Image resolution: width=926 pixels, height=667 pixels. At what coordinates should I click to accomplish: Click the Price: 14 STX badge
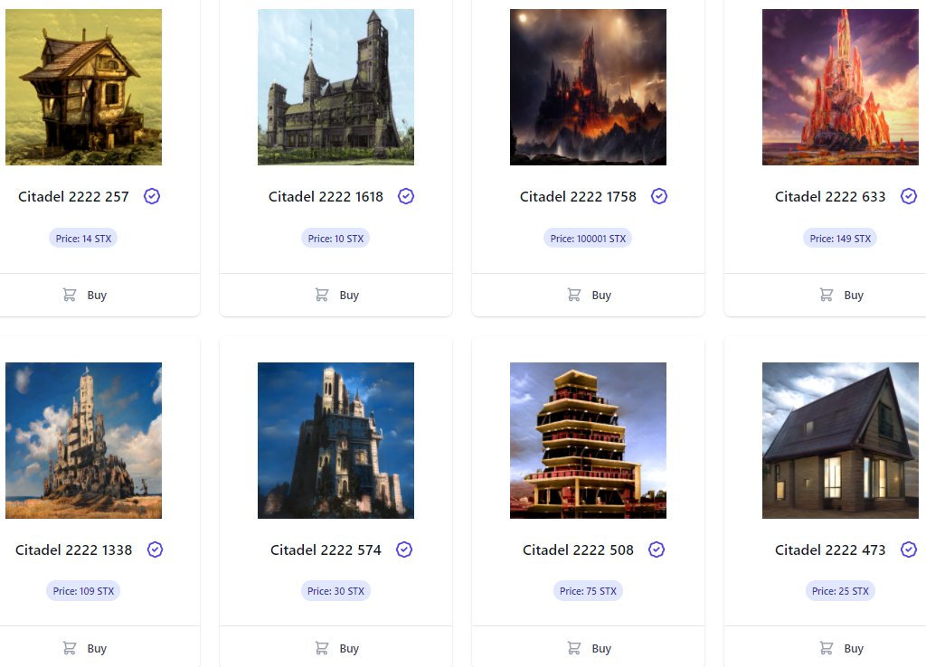pyautogui.click(x=83, y=239)
